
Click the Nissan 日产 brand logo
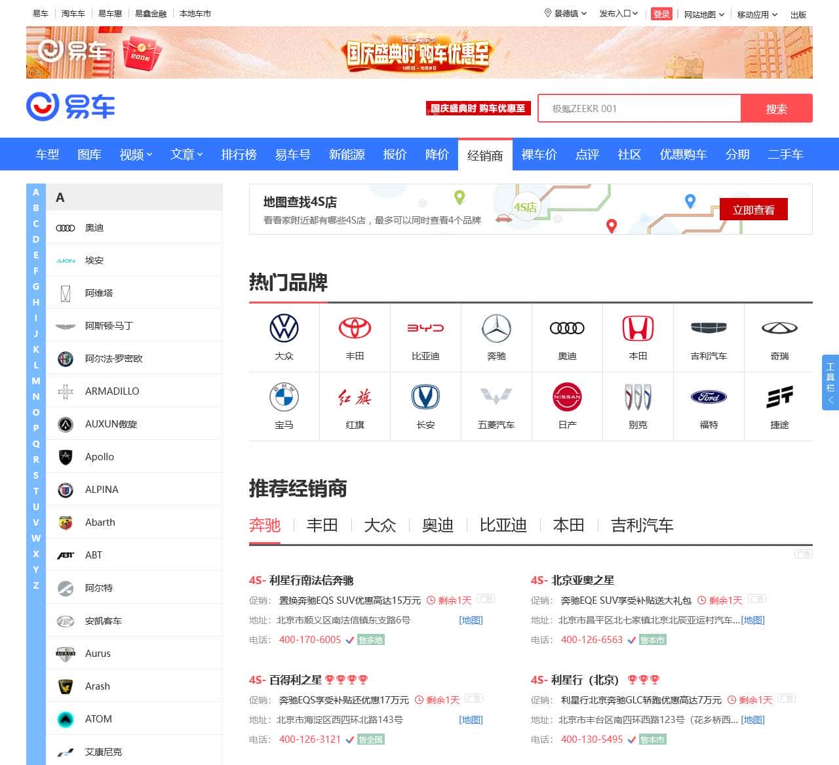[567, 397]
